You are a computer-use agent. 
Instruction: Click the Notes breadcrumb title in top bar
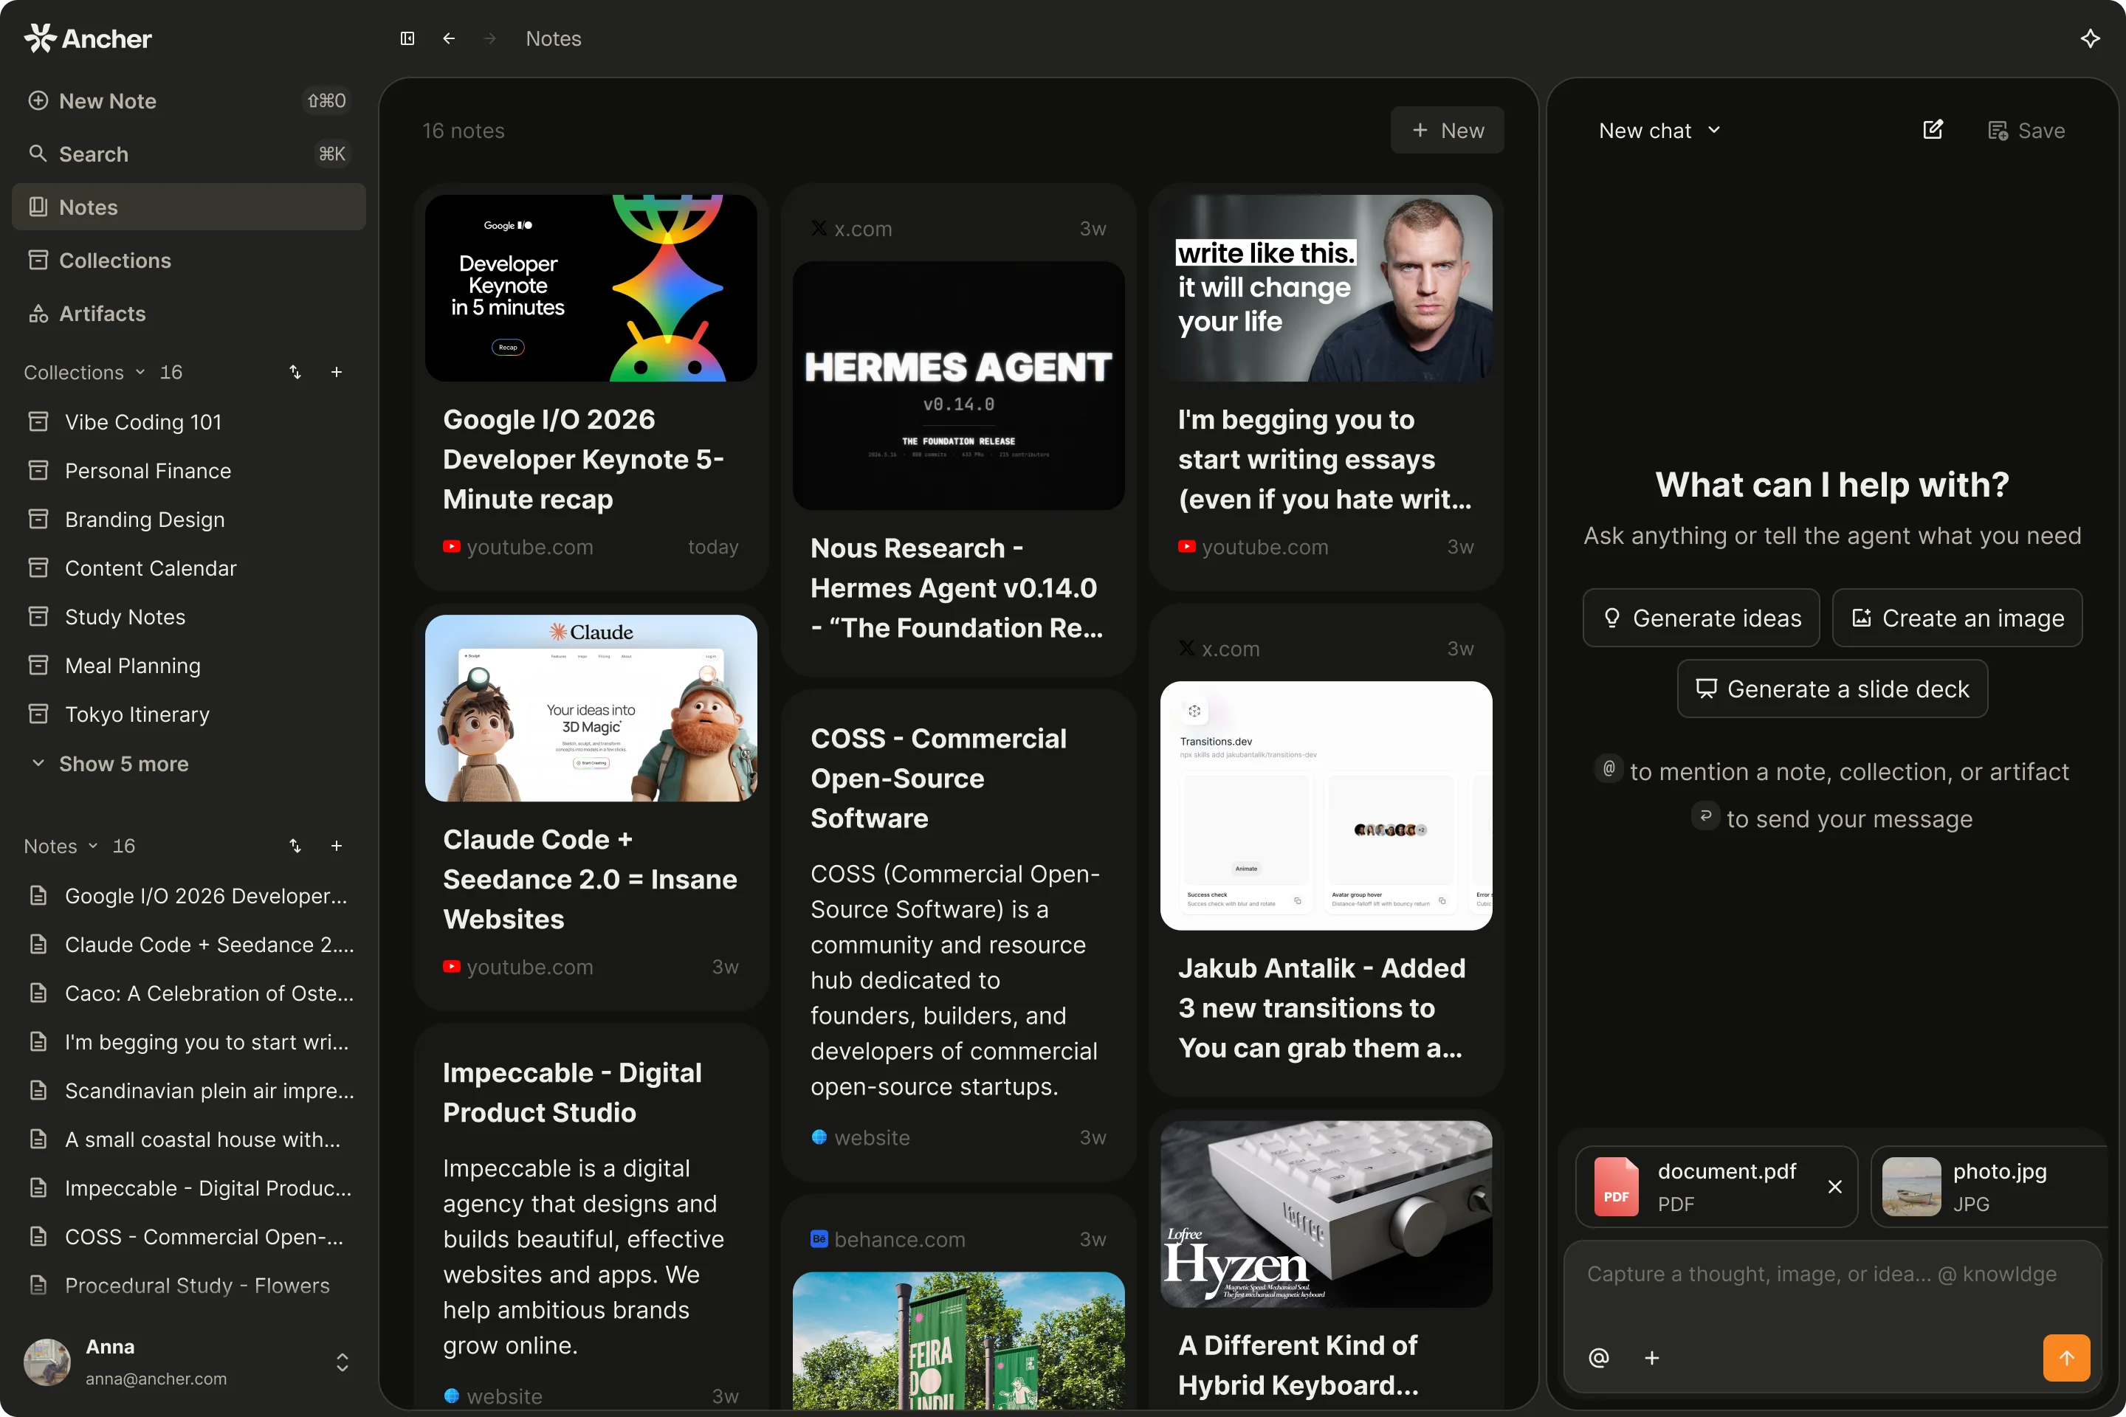[x=553, y=39]
